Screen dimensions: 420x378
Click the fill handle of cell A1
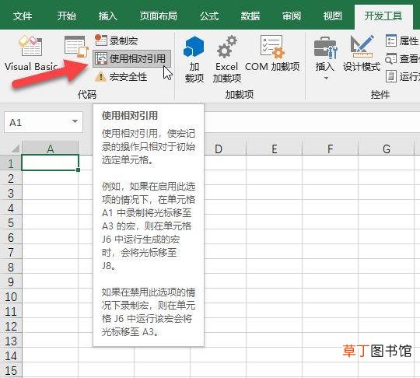point(78,170)
